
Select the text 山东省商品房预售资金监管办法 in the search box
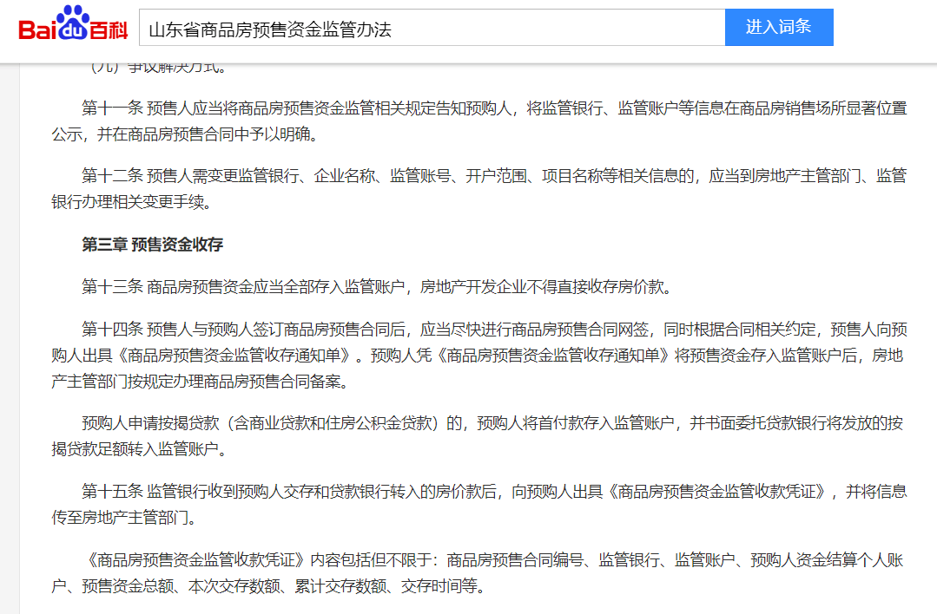click(269, 27)
